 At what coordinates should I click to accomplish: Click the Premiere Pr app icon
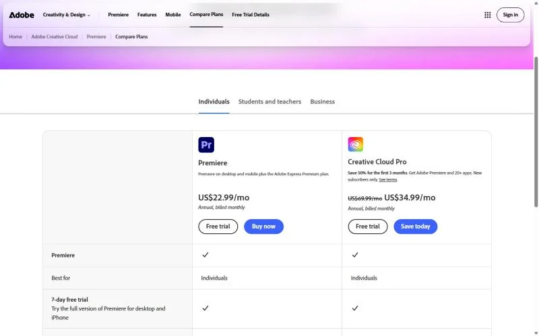tap(206, 144)
